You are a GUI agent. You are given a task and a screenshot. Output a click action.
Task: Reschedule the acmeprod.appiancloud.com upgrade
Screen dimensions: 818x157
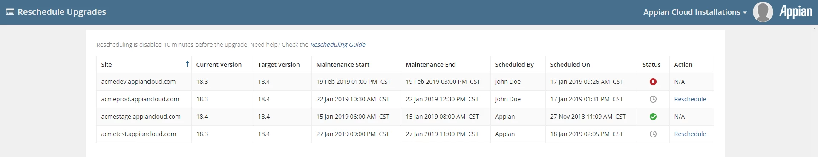coord(690,99)
